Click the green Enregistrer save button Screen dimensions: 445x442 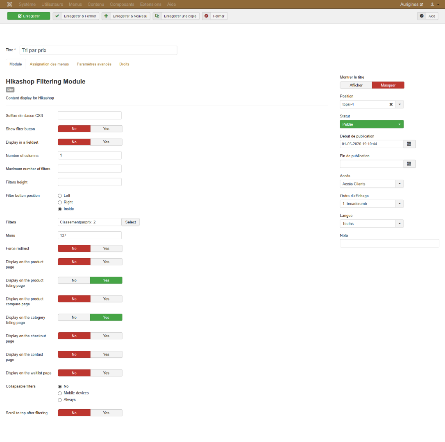[x=29, y=16]
